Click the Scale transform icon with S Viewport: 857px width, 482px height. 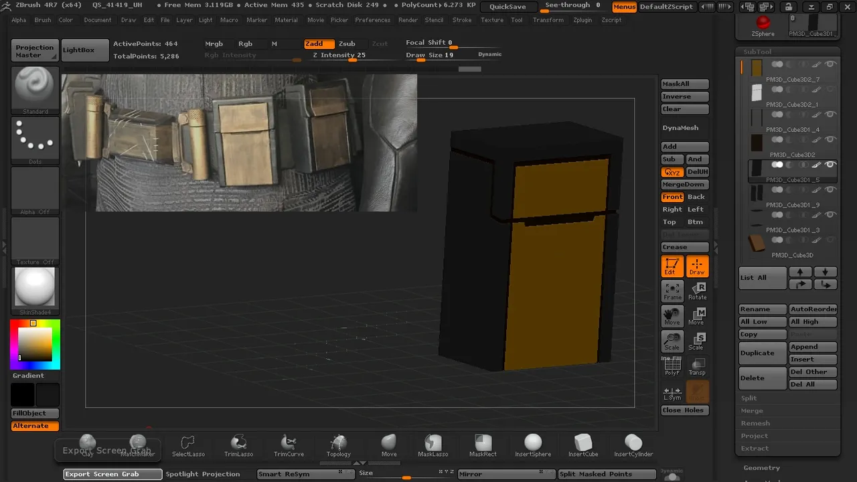(697, 341)
